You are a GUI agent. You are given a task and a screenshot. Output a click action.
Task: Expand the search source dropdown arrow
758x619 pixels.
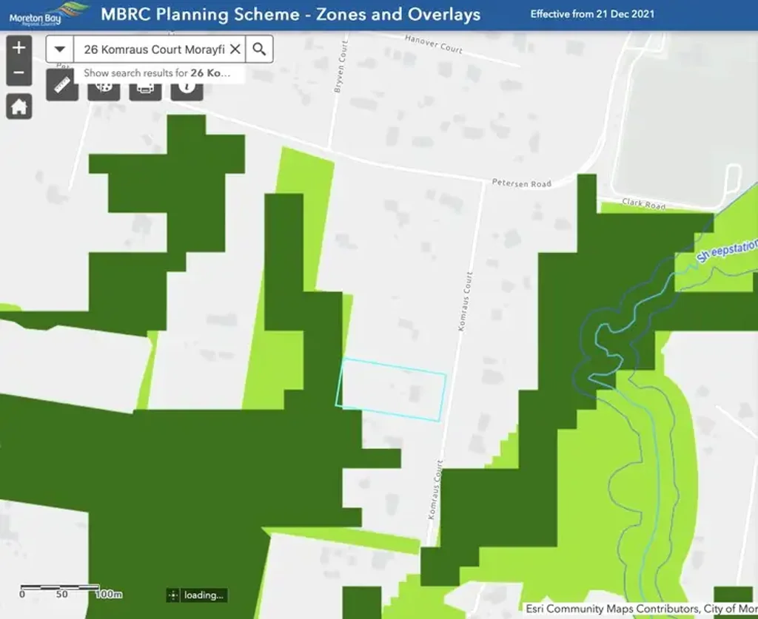pyautogui.click(x=60, y=50)
